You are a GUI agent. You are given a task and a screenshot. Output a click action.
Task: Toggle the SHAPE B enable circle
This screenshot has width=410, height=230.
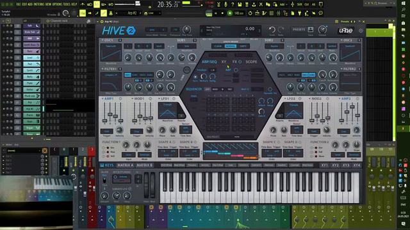(195, 142)
